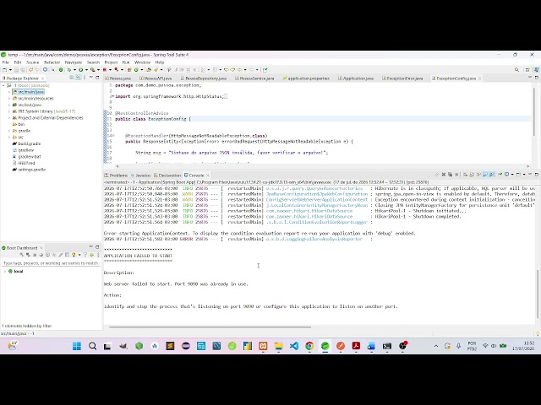Click the Debug bug icon in main toolbar
Screen dimensions: 541x405
click(x=69, y=70)
